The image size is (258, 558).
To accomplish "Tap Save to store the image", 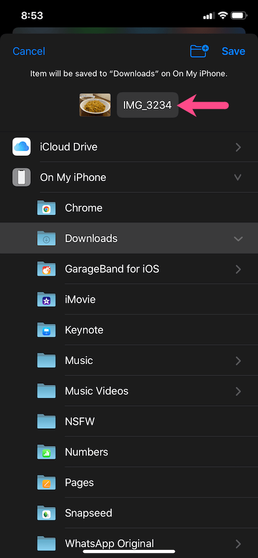I will pos(233,51).
